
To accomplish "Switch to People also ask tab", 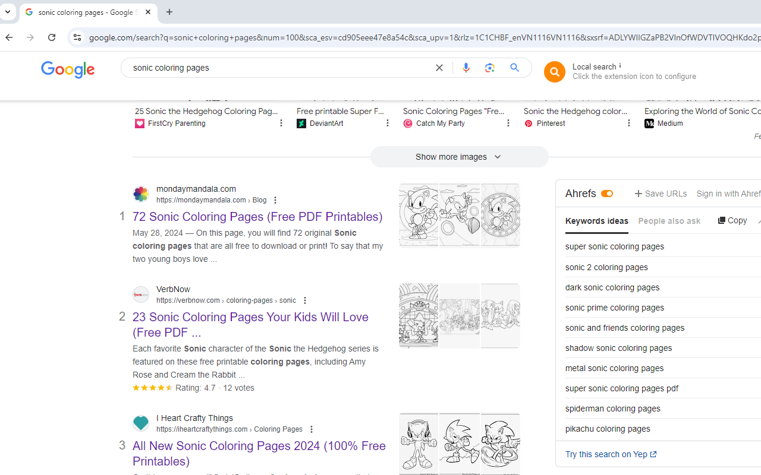I will (x=669, y=220).
